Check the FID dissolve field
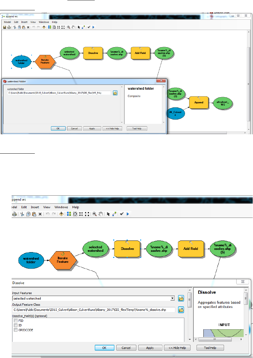This screenshot has width=253, height=358. (x=16, y=321)
